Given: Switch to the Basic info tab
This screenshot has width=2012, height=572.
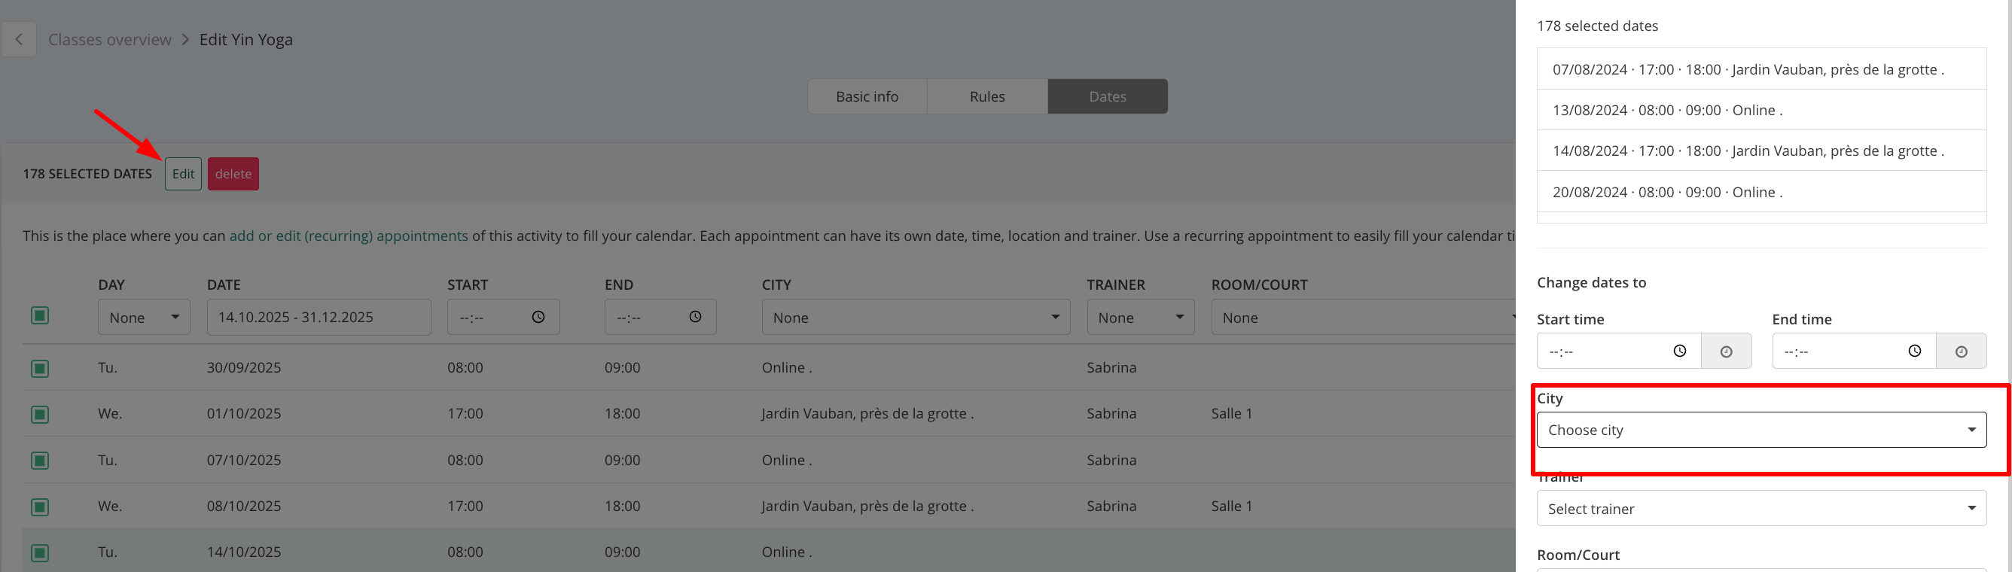Looking at the screenshot, I should 867,97.
